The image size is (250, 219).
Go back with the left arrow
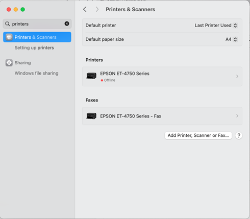[85, 9]
